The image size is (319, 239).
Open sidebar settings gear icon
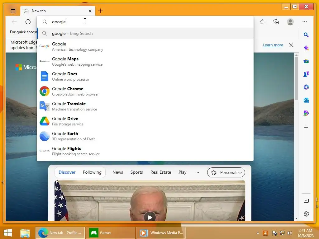[306, 214]
